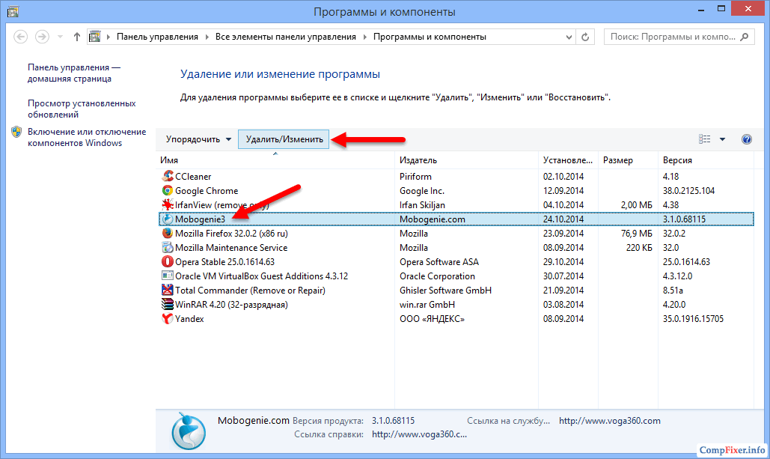
Task: Click the Opera Stable icon
Action: click(x=168, y=262)
